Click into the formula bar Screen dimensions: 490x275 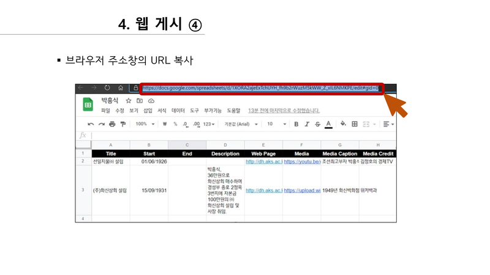pos(244,135)
